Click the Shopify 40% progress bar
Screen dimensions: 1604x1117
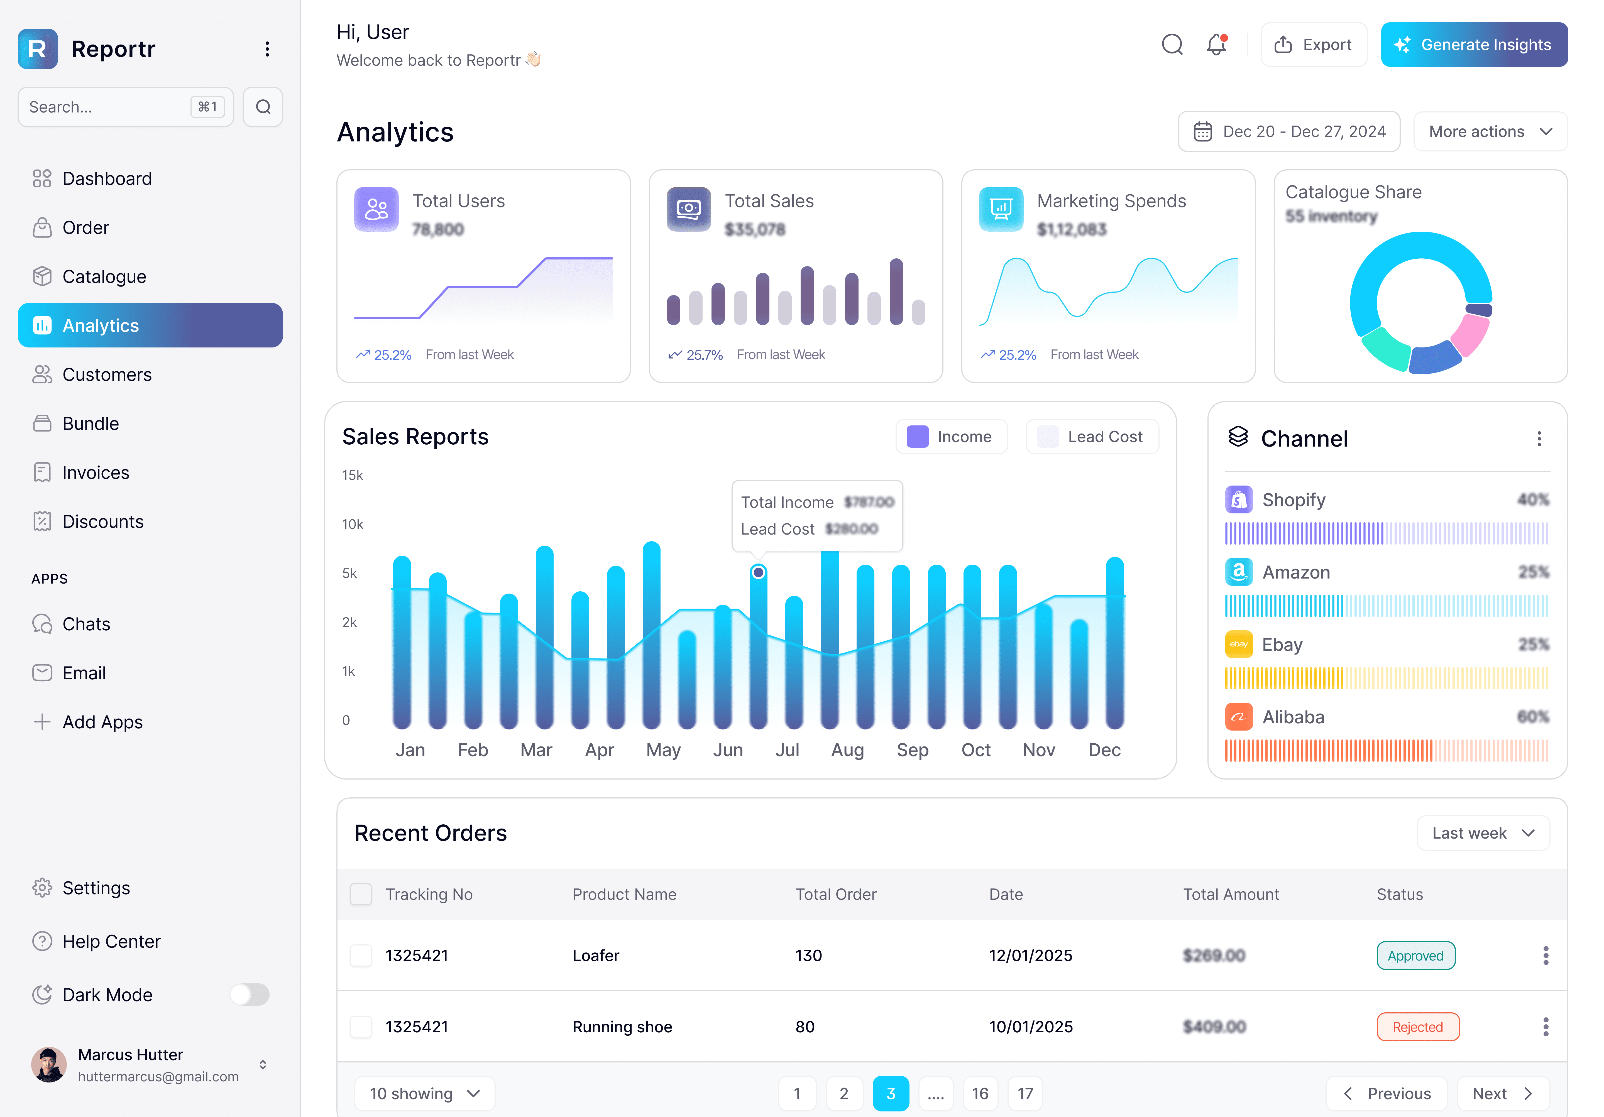[1387, 534]
